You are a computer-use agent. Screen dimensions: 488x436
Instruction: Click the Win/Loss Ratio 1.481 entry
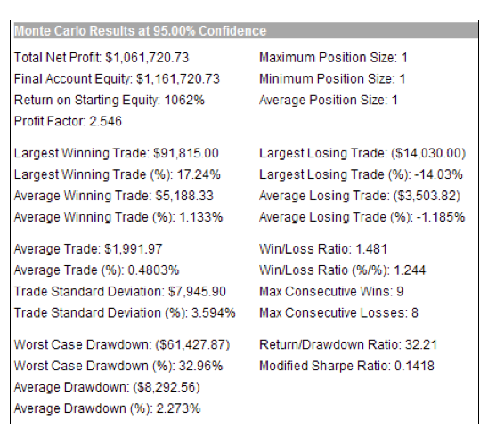pos(323,249)
